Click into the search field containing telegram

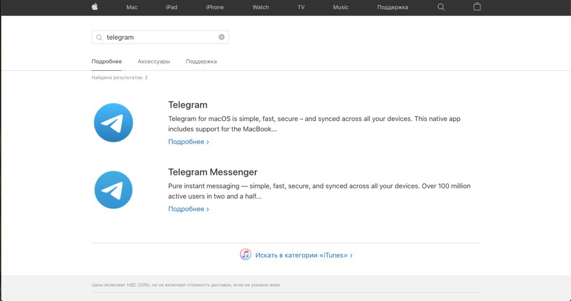tap(160, 37)
